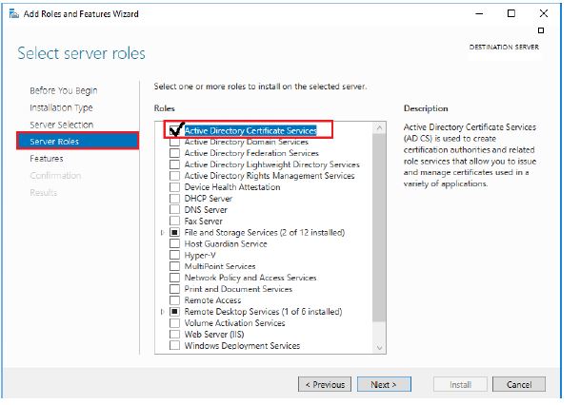580x405 pixels.
Task: Tick Print and Document Services checkbox
Action: 174,289
